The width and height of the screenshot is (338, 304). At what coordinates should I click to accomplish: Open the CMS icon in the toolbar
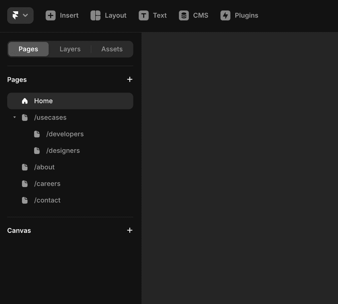[184, 15]
